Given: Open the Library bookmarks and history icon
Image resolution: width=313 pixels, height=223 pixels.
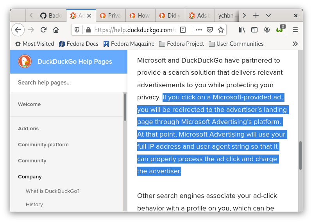Looking at the screenshot, I should pos(242,30).
